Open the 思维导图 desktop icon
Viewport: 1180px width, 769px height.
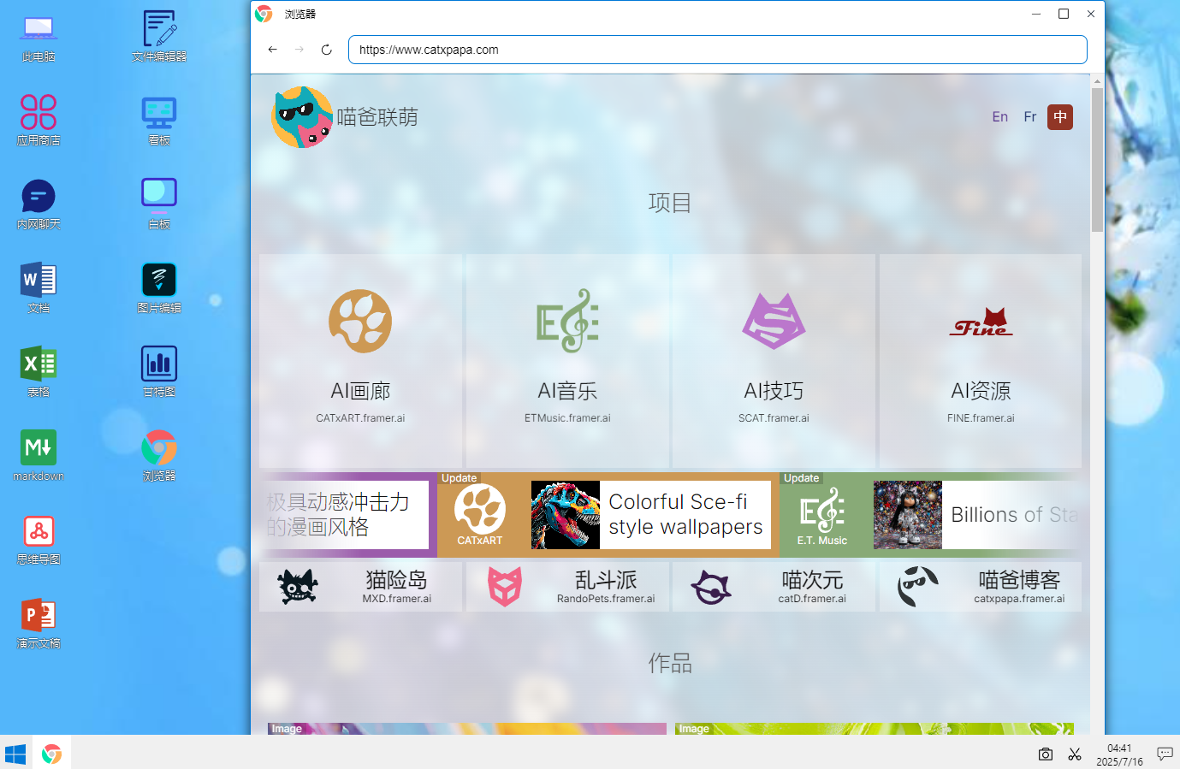(x=39, y=540)
